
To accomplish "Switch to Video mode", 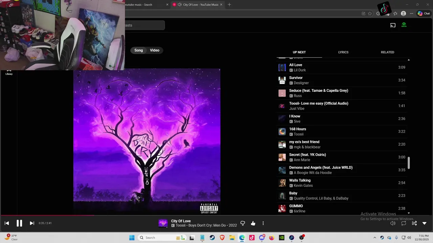I will [155, 50].
